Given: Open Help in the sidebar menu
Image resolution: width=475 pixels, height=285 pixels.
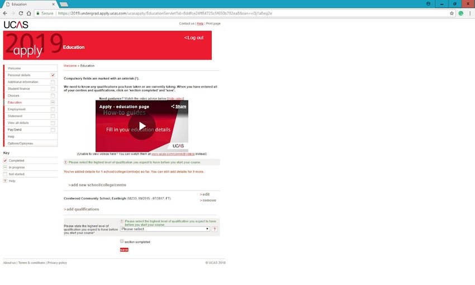Looking at the screenshot, I should click(x=11, y=137).
